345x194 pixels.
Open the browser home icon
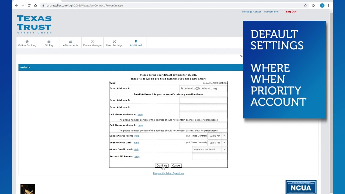point(35,5)
